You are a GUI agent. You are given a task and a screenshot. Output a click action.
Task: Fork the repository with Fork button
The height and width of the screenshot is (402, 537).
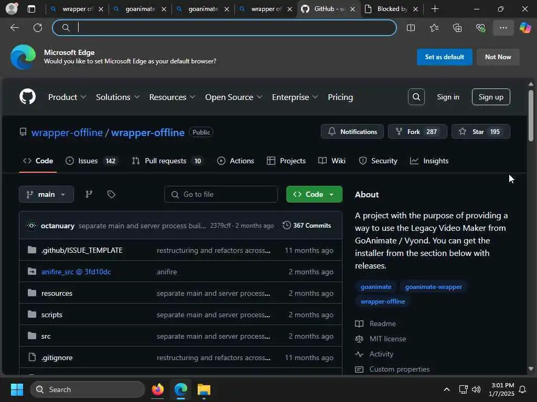click(x=417, y=131)
